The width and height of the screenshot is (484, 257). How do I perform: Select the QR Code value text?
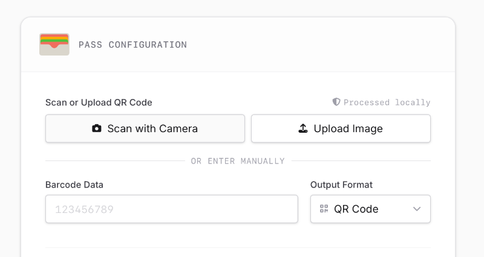tap(356, 209)
